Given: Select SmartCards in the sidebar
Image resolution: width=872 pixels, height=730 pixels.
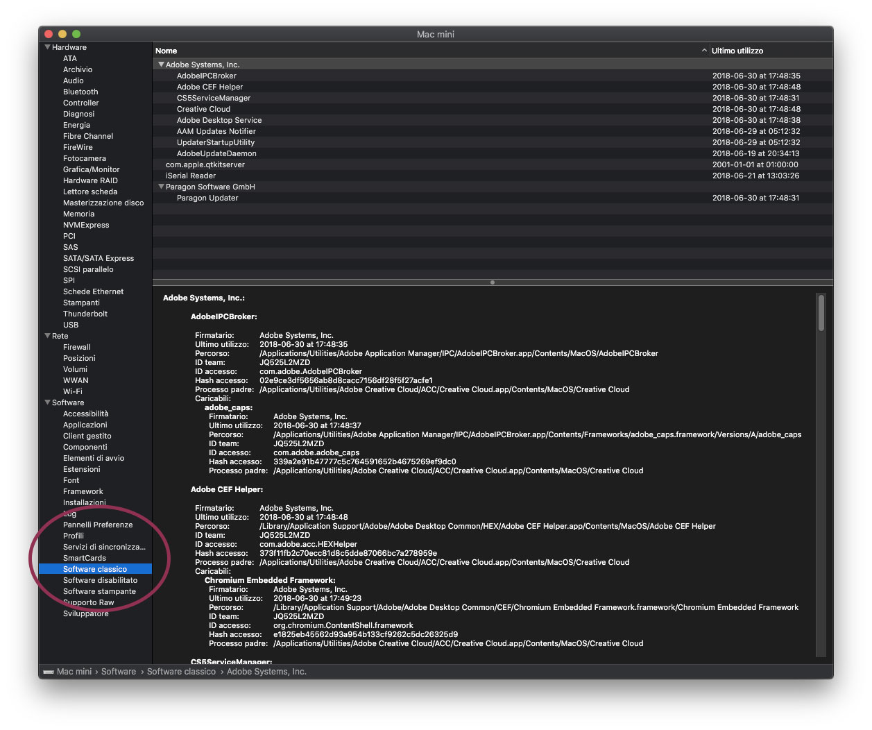Looking at the screenshot, I should [85, 558].
